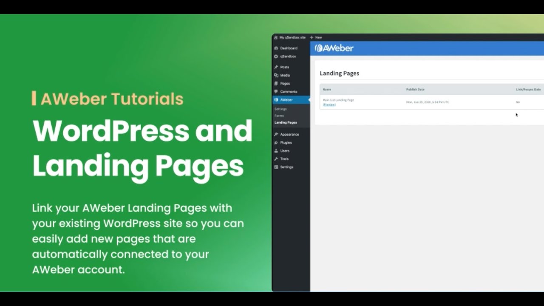Open the Preview link under Main List Landing Page
The height and width of the screenshot is (306, 544).
[329, 105]
